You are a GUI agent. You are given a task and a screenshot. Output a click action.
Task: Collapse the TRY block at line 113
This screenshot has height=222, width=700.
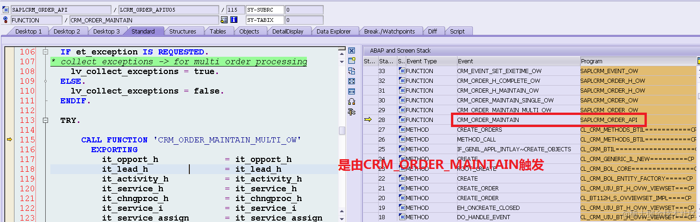[x=45, y=120]
